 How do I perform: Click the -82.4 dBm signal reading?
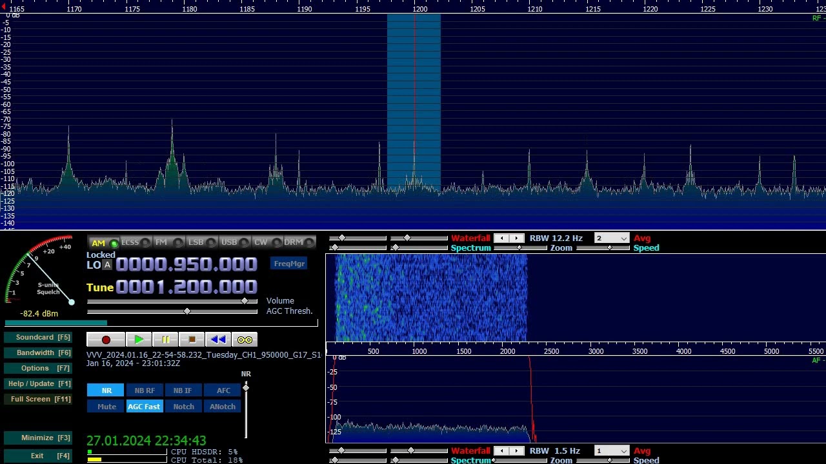[39, 314]
